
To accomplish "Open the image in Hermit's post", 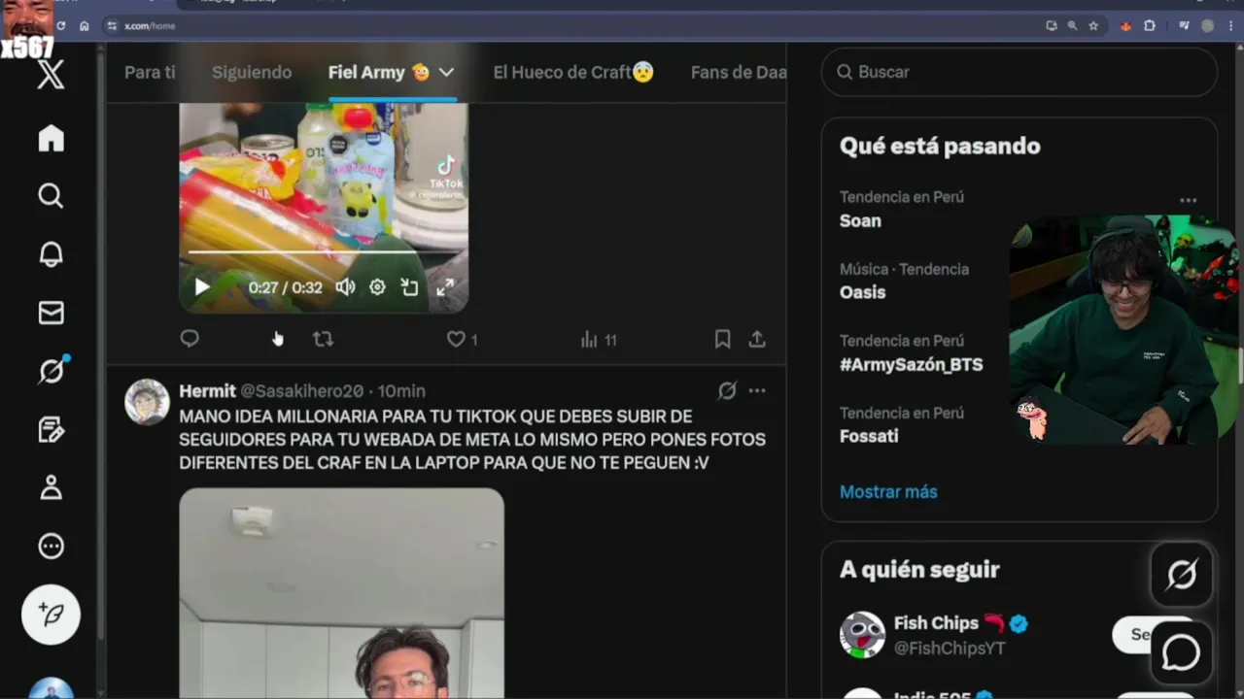I will coord(341,592).
